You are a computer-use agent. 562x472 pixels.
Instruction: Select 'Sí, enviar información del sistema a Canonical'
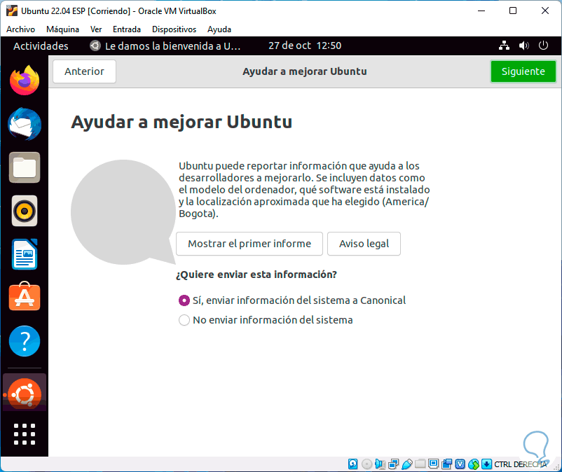pyautogui.click(x=292, y=300)
